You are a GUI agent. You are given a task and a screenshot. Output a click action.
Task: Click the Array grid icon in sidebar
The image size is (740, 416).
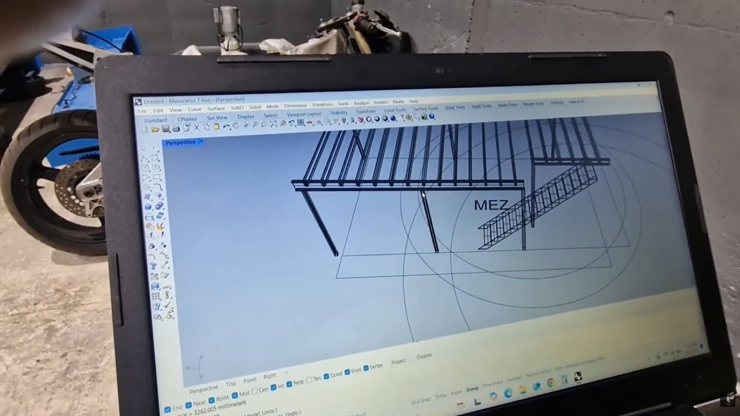[156, 295]
